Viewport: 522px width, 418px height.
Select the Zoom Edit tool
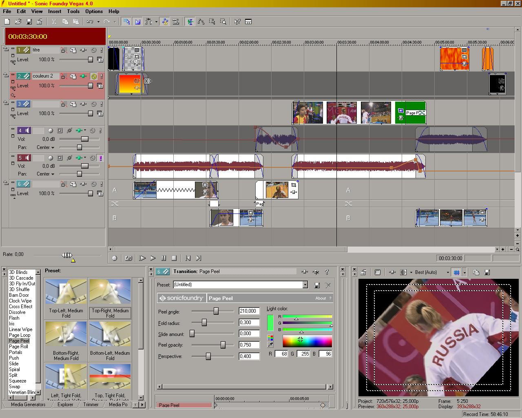[223, 22]
